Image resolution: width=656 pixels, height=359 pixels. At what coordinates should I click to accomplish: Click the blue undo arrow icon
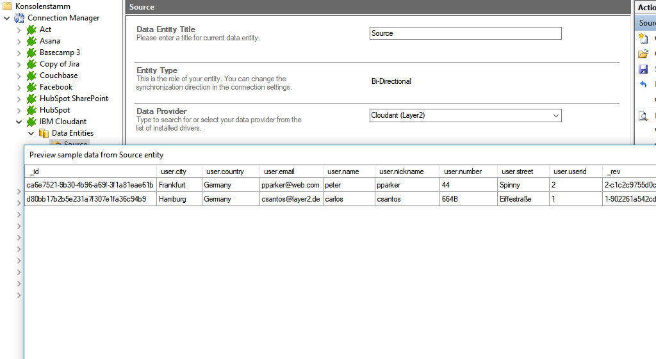point(643,84)
